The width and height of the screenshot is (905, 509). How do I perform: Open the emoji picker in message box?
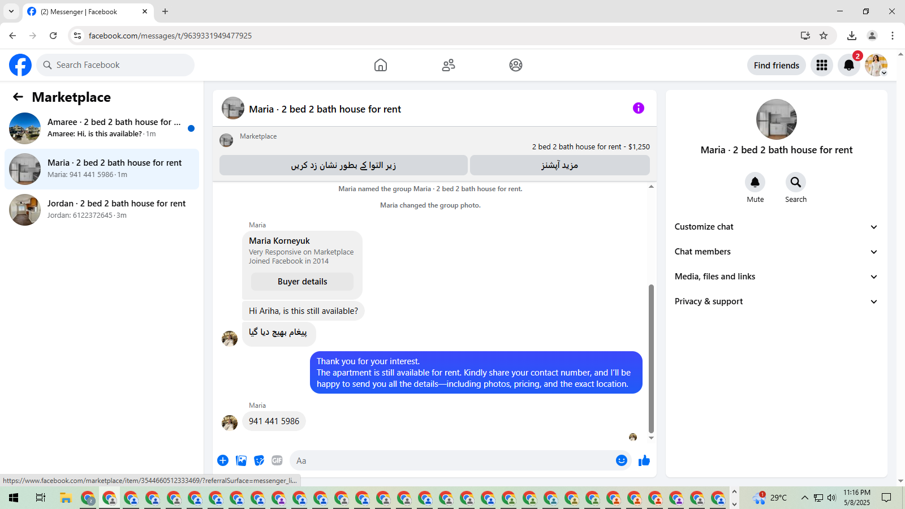tap(622, 460)
